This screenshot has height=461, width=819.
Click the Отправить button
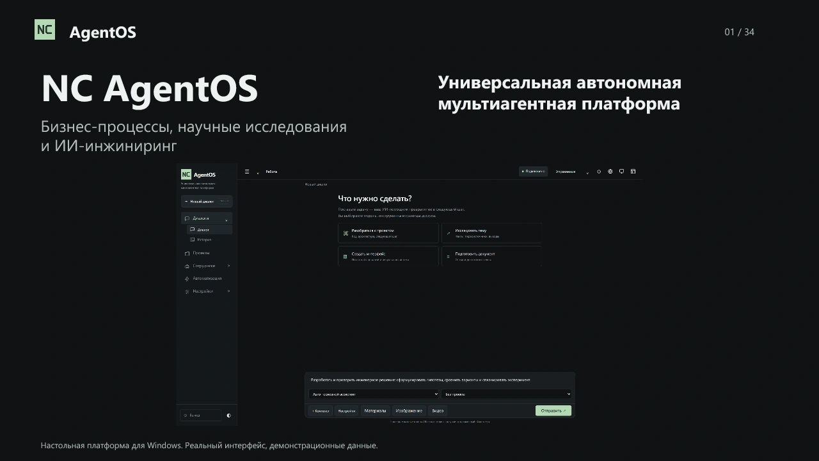click(x=553, y=410)
